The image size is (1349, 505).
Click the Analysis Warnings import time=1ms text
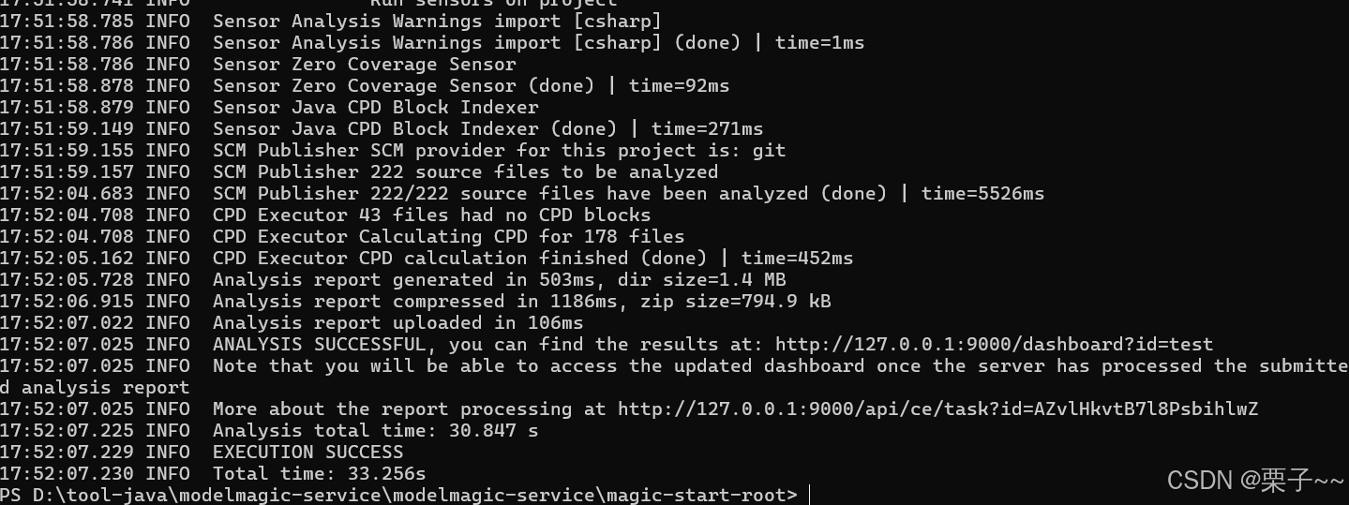[x=819, y=42]
